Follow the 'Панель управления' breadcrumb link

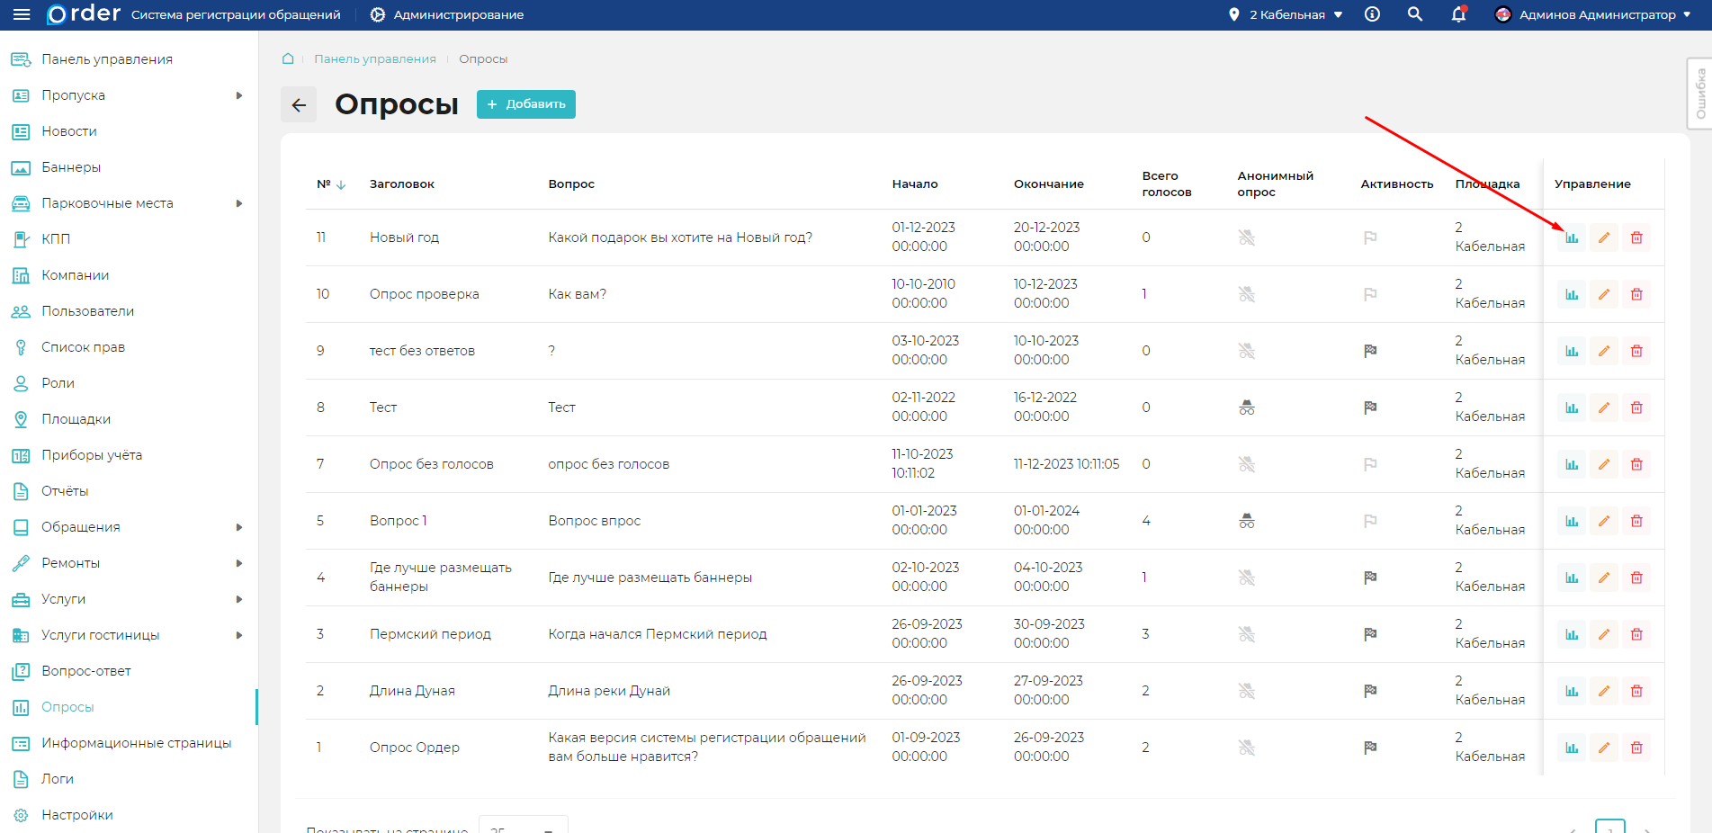374,58
